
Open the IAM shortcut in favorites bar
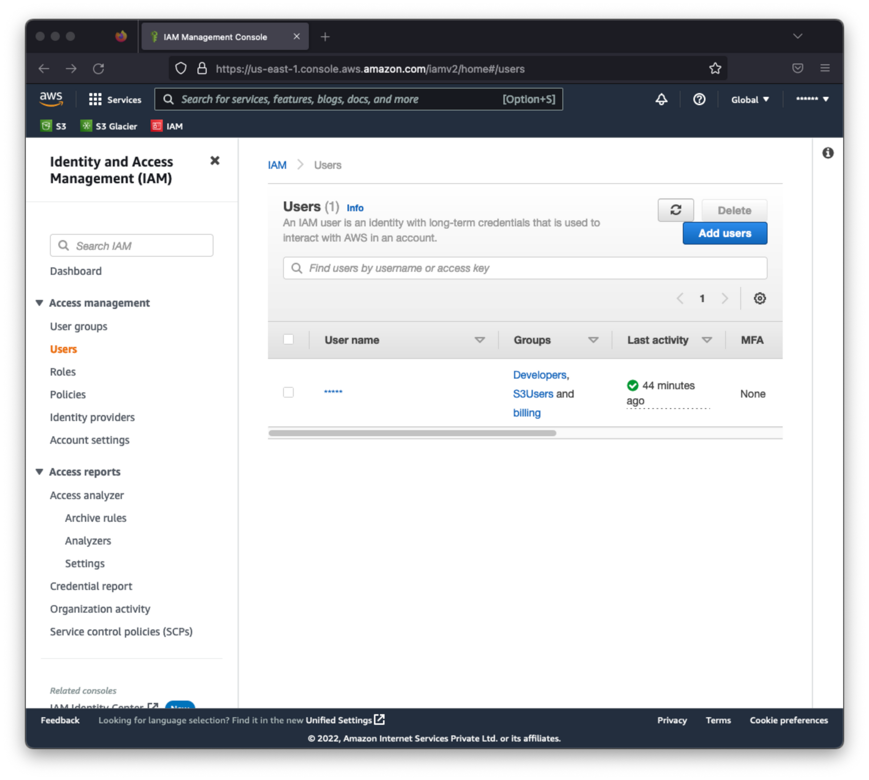click(x=167, y=126)
